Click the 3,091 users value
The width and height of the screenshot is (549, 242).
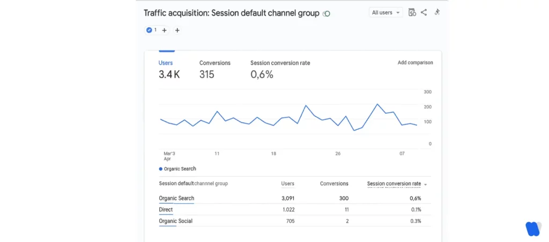click(x=288, y=198)
